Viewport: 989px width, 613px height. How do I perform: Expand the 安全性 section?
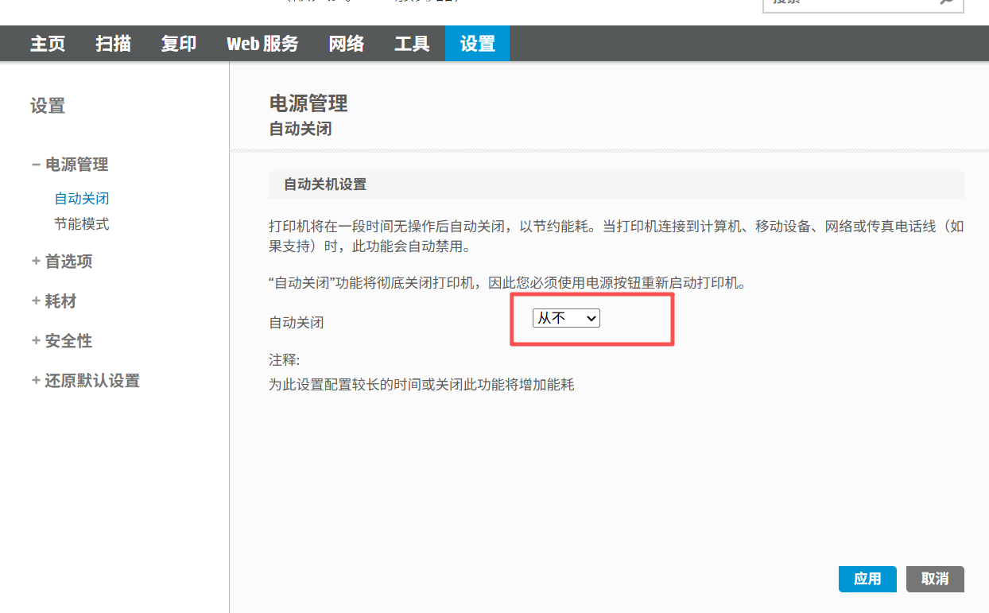[62, 341]
